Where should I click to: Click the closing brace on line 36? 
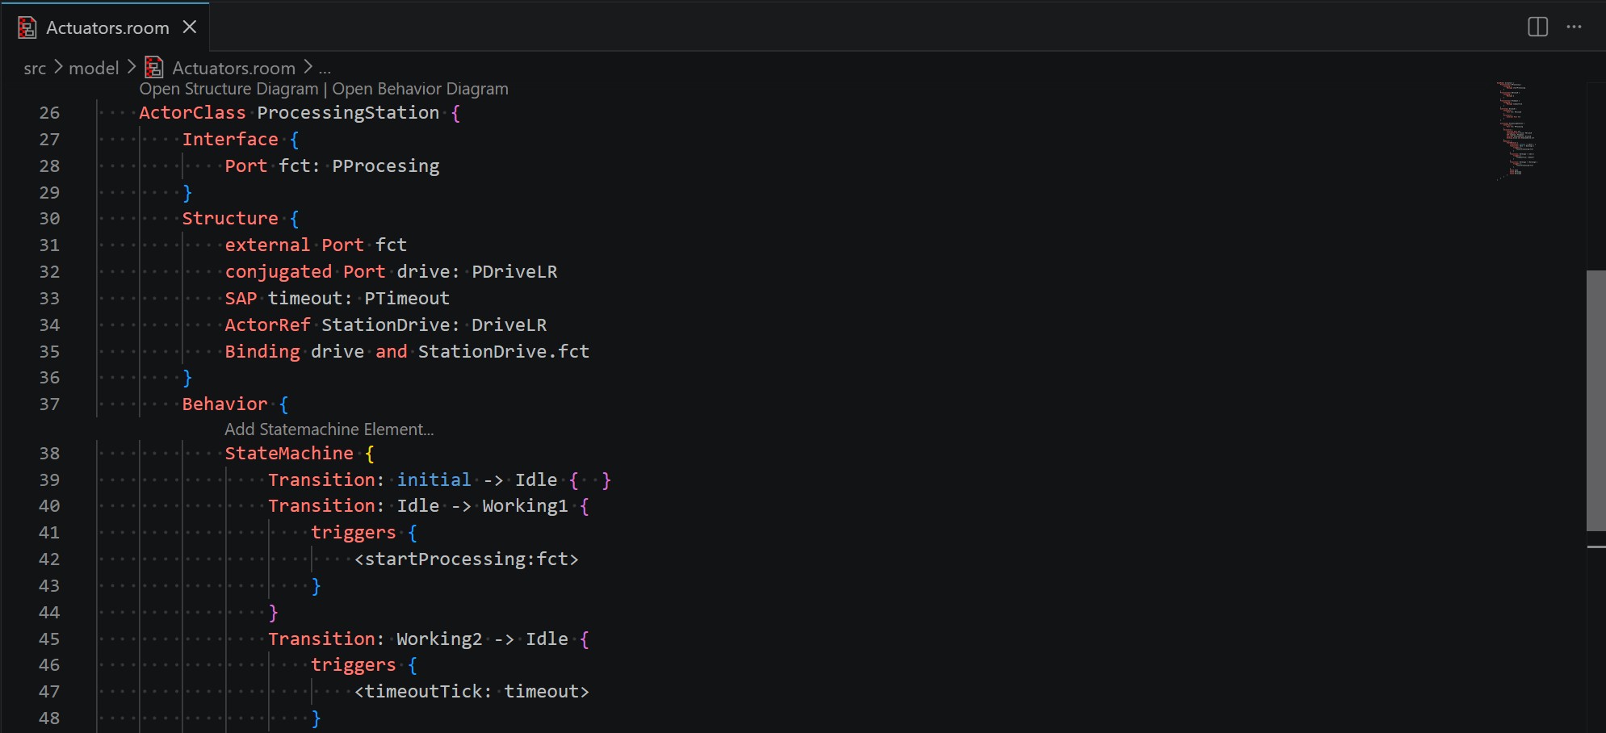tap(187, 378)
